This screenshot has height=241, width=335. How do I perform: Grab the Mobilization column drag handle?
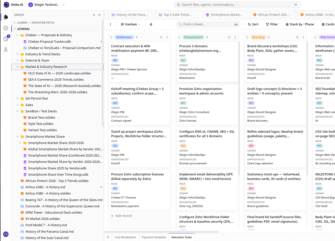(111, 37)
